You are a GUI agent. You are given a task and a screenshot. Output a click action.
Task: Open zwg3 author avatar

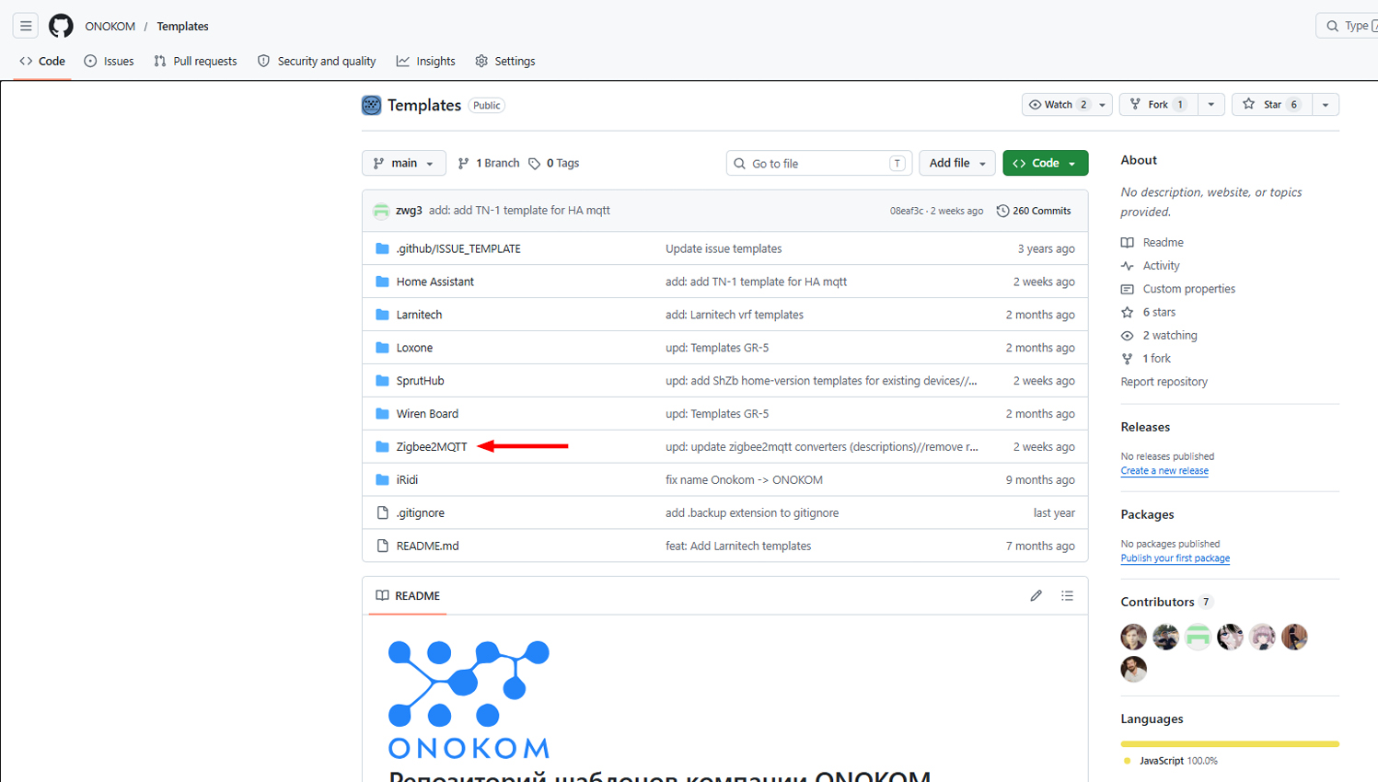coord(381,211)
